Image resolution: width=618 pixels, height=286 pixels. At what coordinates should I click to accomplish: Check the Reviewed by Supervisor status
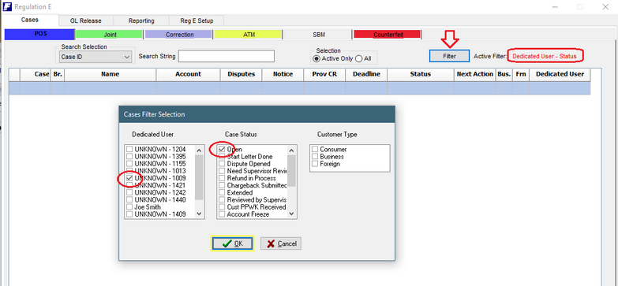coord(222,200)
